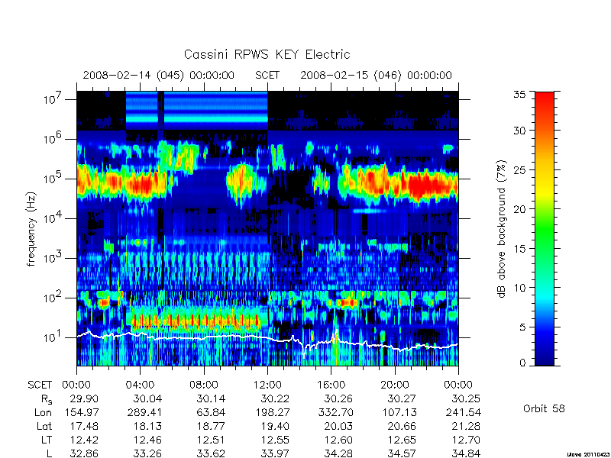
Task: Click the color bar gradient scale
Action: pos(545,228)
